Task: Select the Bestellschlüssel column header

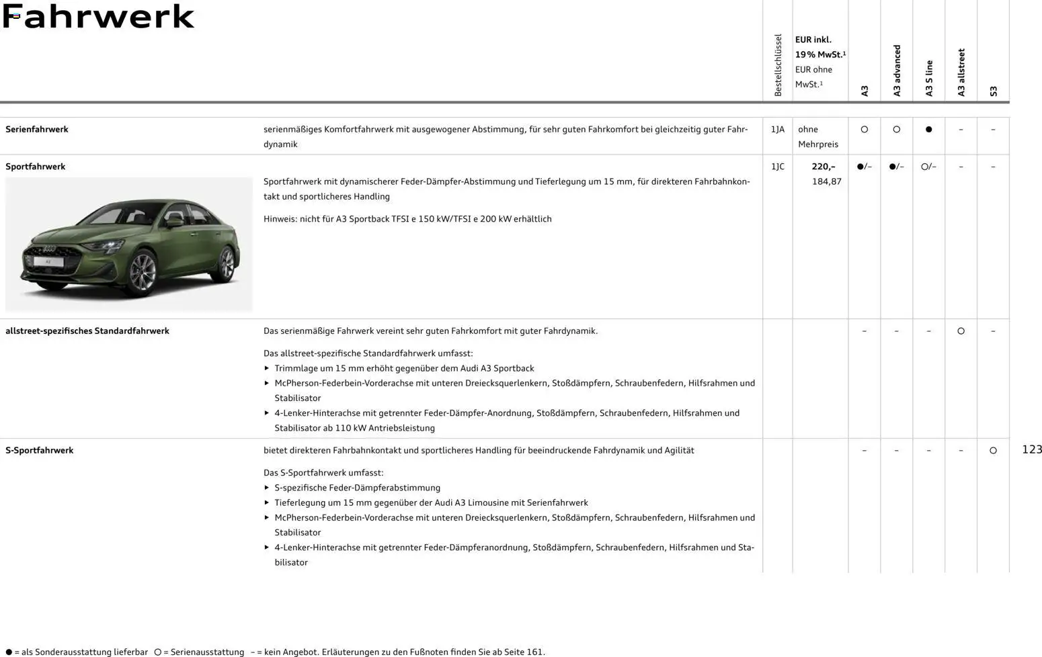Action: (x=778, y=64)
